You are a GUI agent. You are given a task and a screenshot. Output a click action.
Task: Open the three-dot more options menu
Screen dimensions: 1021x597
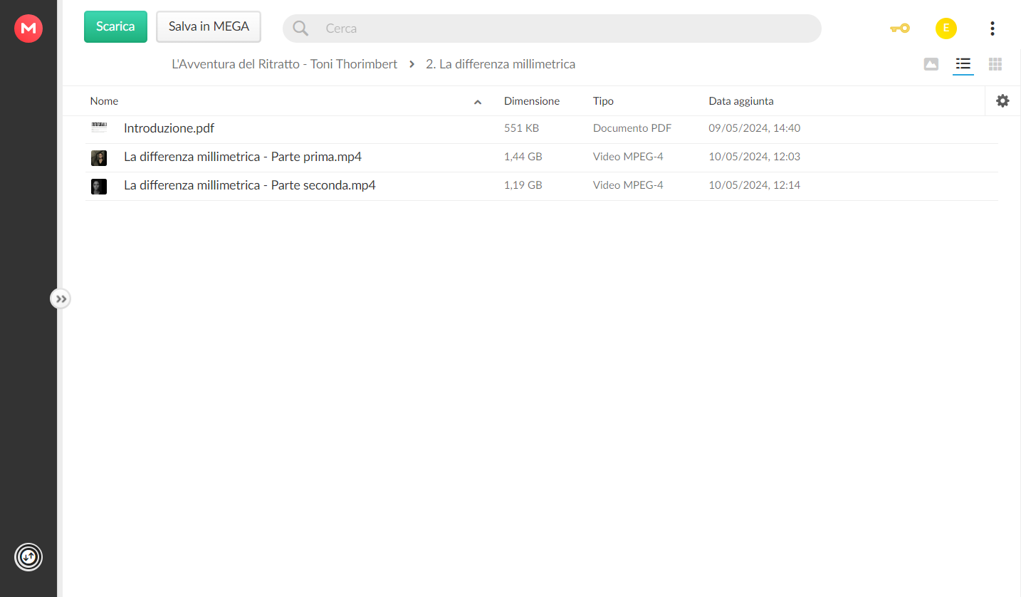(993, 28)
